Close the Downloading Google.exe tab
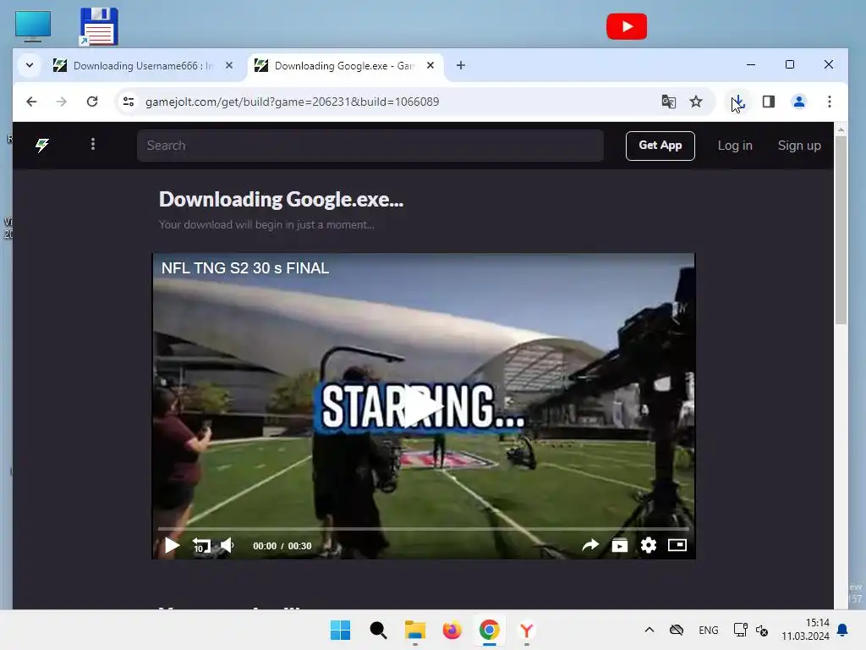 430,65
